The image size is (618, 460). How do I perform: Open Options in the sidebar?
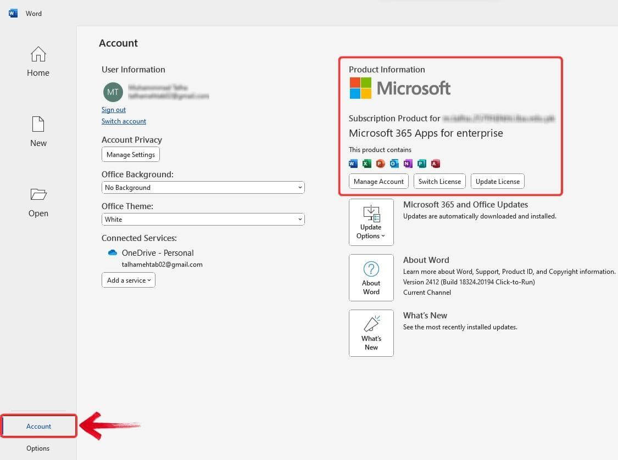[38, 448]
